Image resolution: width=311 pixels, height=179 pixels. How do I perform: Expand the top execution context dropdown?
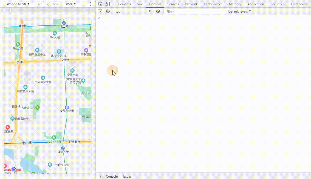pyautogui.click(x=133, y=11)
